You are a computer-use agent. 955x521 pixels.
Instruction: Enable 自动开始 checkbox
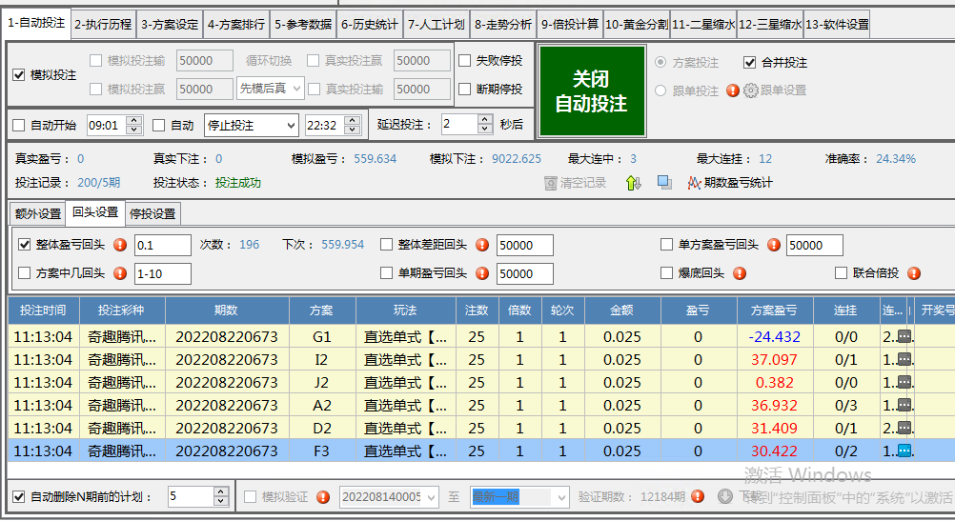[x=19, y=126]
